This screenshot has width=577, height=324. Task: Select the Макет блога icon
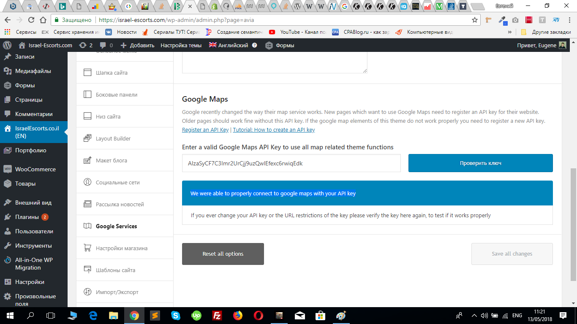87,160
